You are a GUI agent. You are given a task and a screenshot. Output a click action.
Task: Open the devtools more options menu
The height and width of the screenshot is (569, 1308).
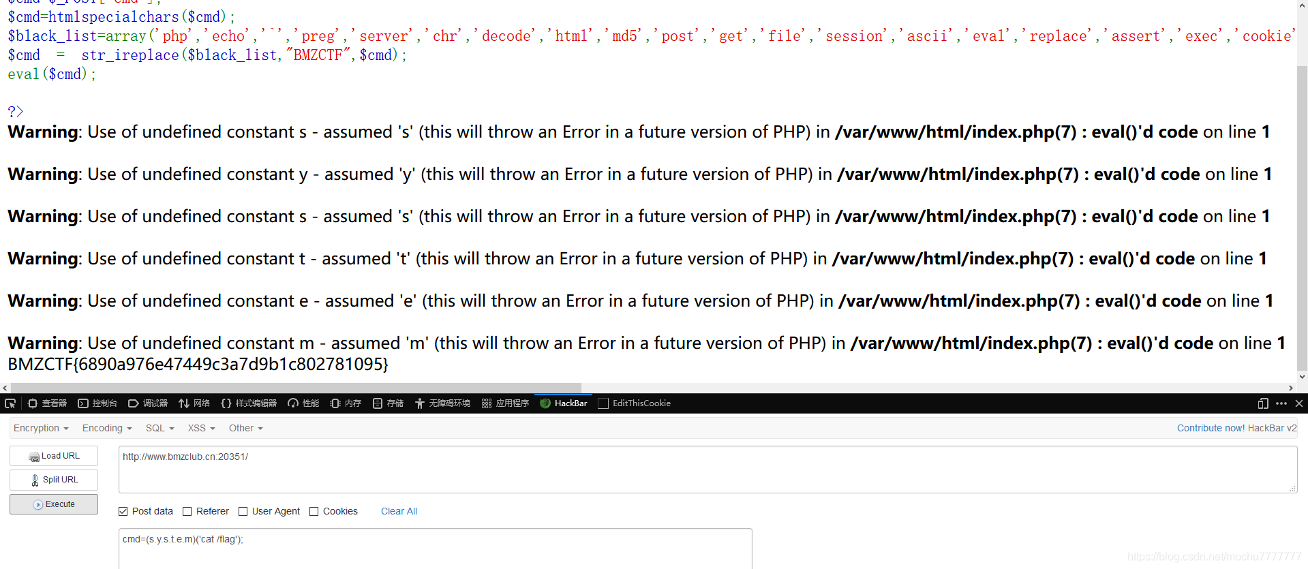pos(1281,403)
